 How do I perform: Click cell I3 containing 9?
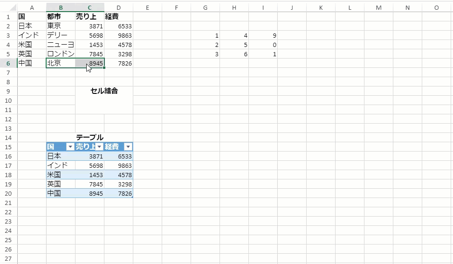tap(263, 35)
